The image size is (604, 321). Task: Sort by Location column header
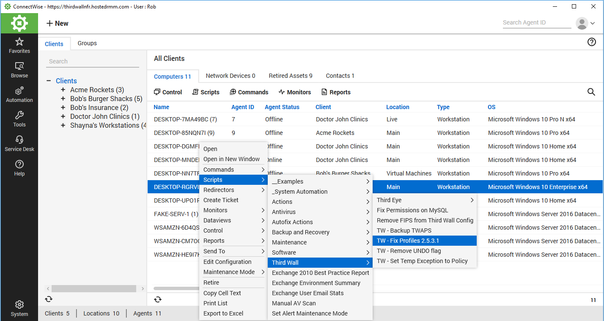398,107
